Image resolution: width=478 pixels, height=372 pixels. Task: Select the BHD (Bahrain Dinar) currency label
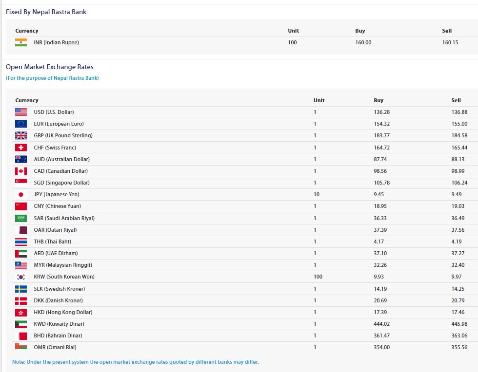(x=58, y=335)
